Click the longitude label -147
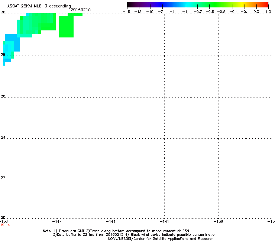Viewport: 275px width, 241px height. point(57,221)
